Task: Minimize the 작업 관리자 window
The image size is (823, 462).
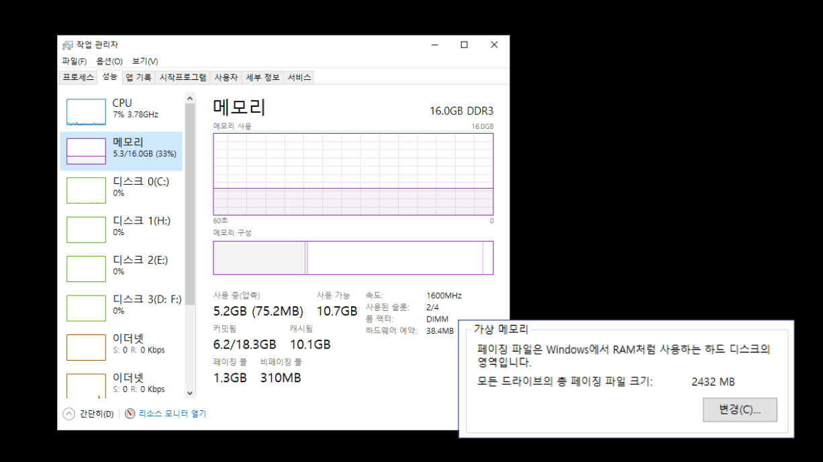Action: click(434, 45)
